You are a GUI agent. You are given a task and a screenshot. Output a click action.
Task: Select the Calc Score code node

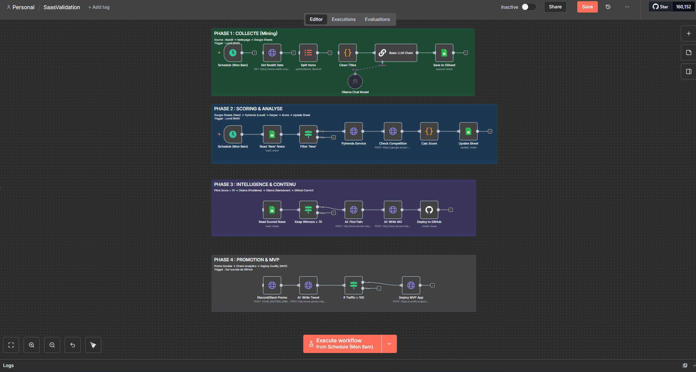pyautogui.click(x=429, y=131)
